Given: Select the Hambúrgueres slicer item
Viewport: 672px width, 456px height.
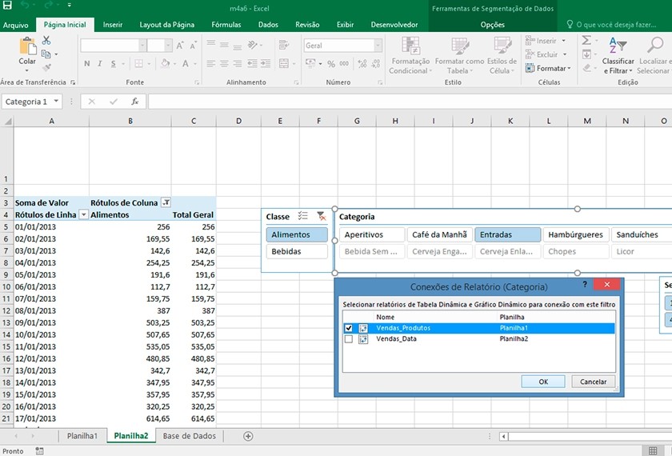Looking at the screenshot, I should pyautogui.click(x=575, y=234).
